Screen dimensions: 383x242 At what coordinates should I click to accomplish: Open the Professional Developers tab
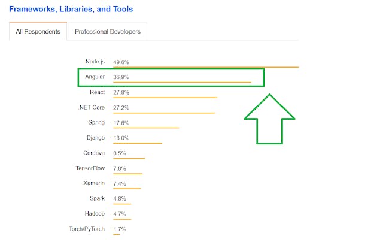pyautogui.click(x=108, y=32)
